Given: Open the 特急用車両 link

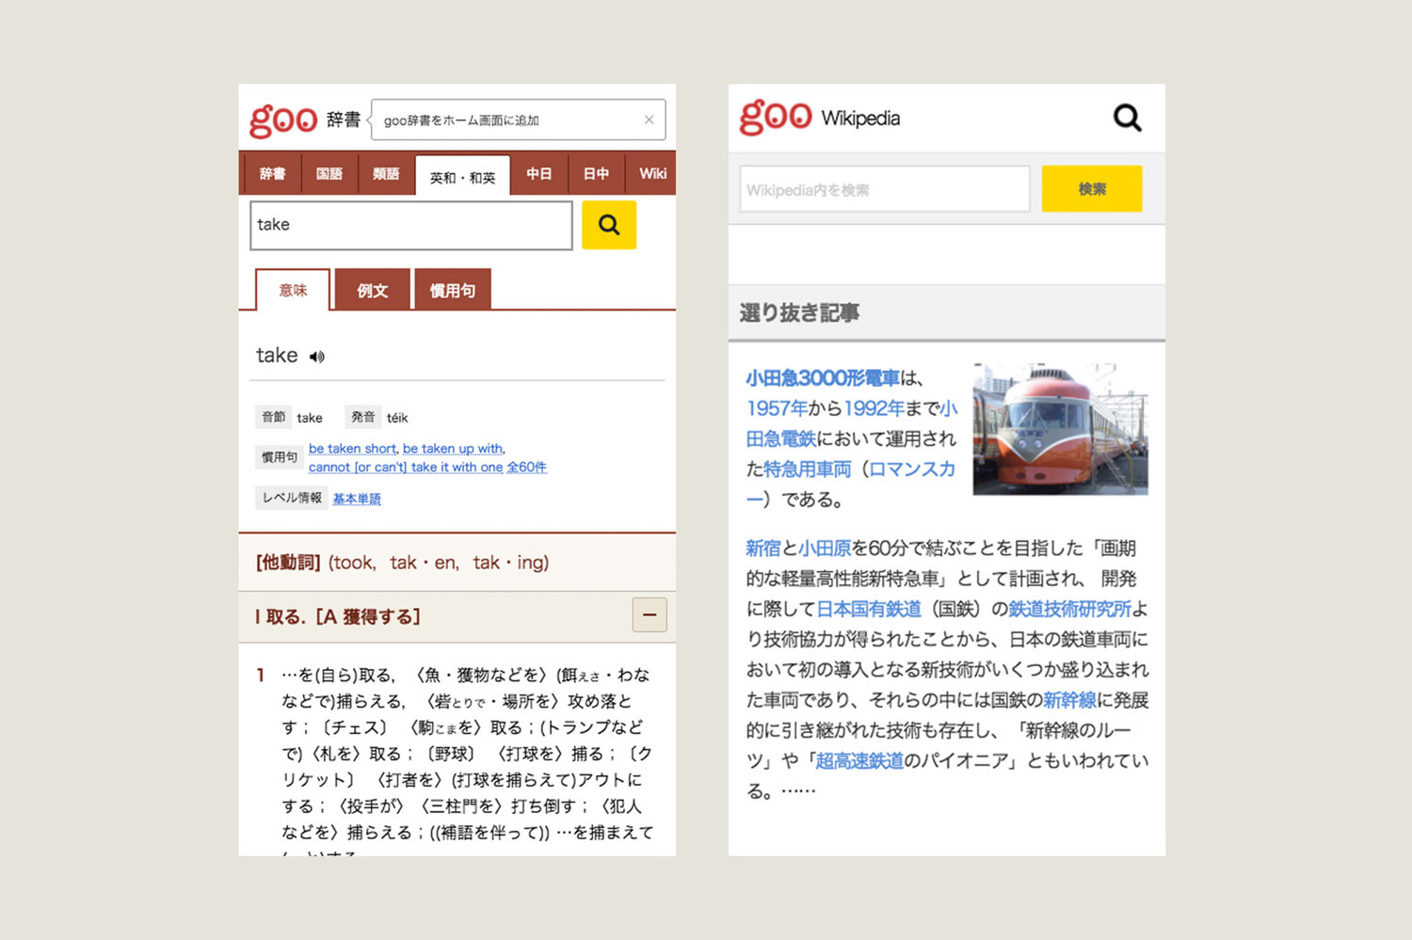Looking at the screenshot, I should point(807,469).
